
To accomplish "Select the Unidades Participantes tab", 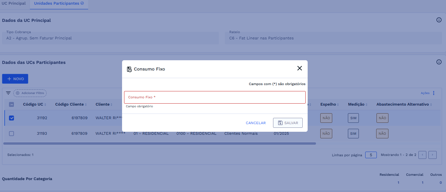I will [59, 3].
